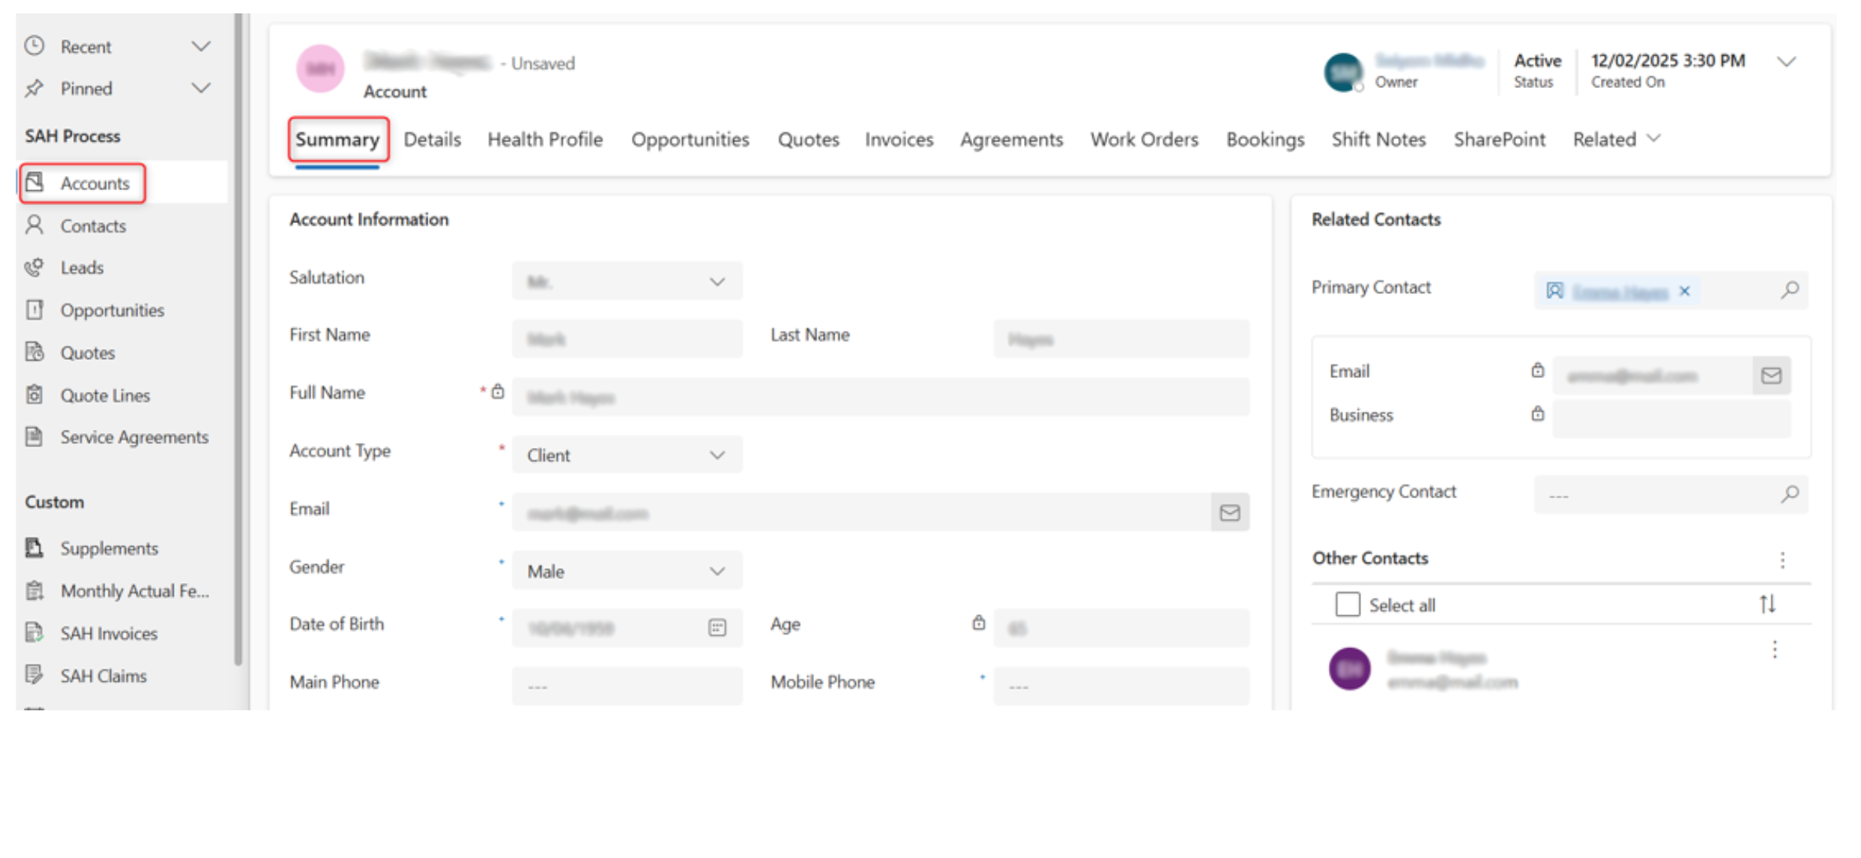Click the mail icon beside account Email field
This screenshot has height=858, width=1861.
click(x=1230, y=512)
